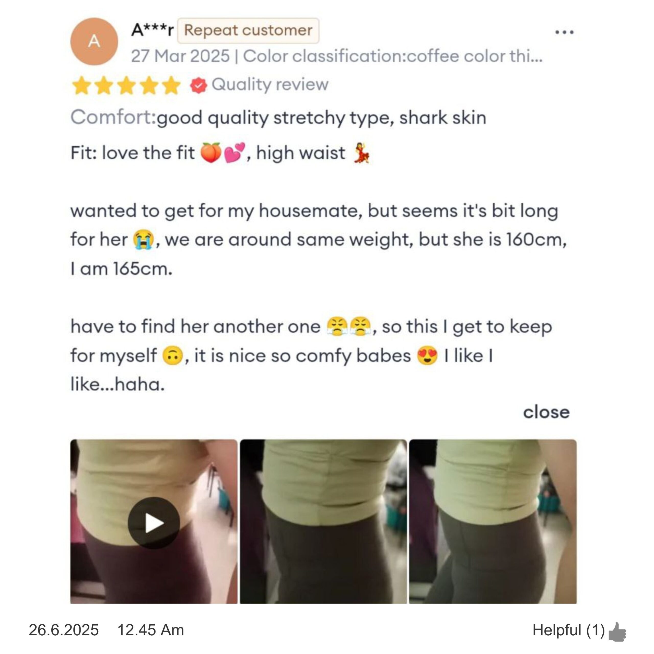
Task: Open the three-dot more options menu
Action: coord(564,32)
